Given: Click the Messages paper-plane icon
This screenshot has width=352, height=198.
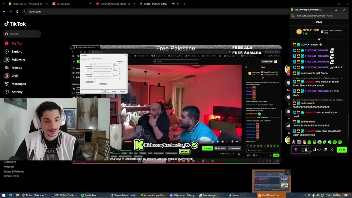Looking at the screenshot, I should (x=7, y=84).
